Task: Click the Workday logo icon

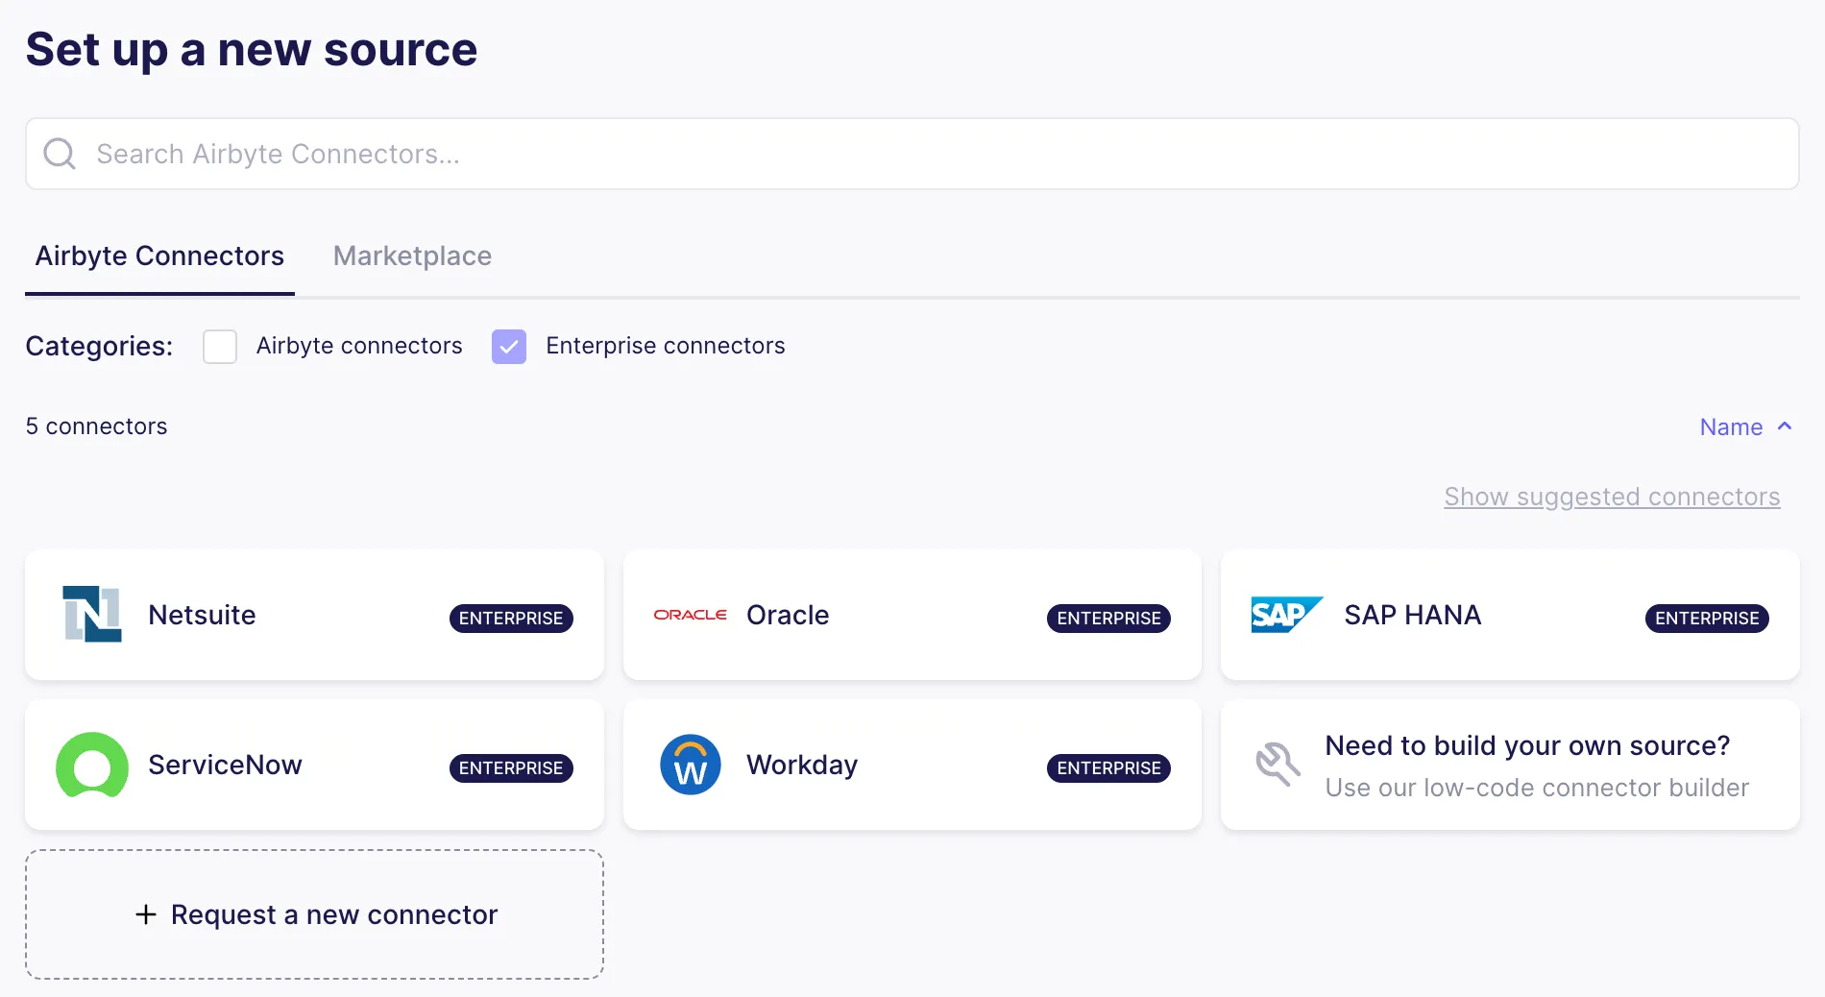Action: pyautogui.click(x=690, y=765)
